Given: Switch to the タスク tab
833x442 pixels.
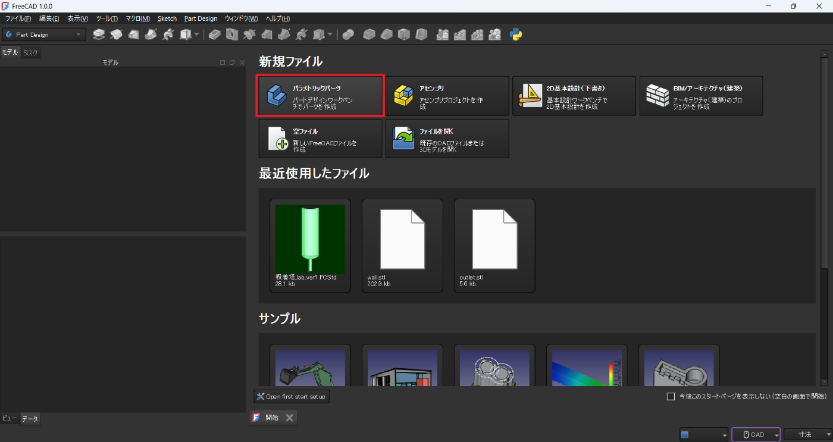Looking at the screenshot, I should [31, 53].
